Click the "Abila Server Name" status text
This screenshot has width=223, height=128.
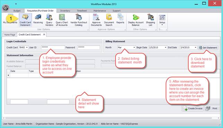119,124
